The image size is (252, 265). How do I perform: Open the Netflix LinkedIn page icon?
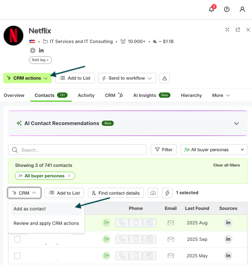(x=41, y=50)
